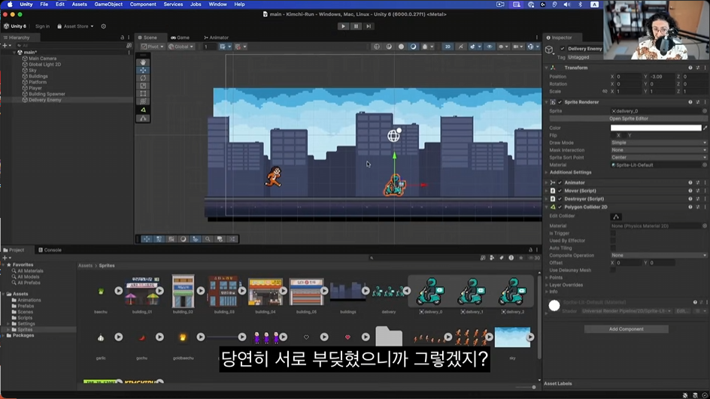Open the Sprite Sort Point dropdown
This screenshot has width=710, height=399.
tap(659, 158)
